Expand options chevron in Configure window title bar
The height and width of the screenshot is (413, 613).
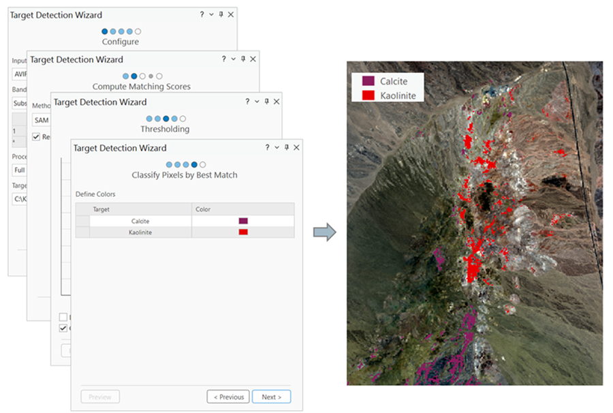click(211, 14)
